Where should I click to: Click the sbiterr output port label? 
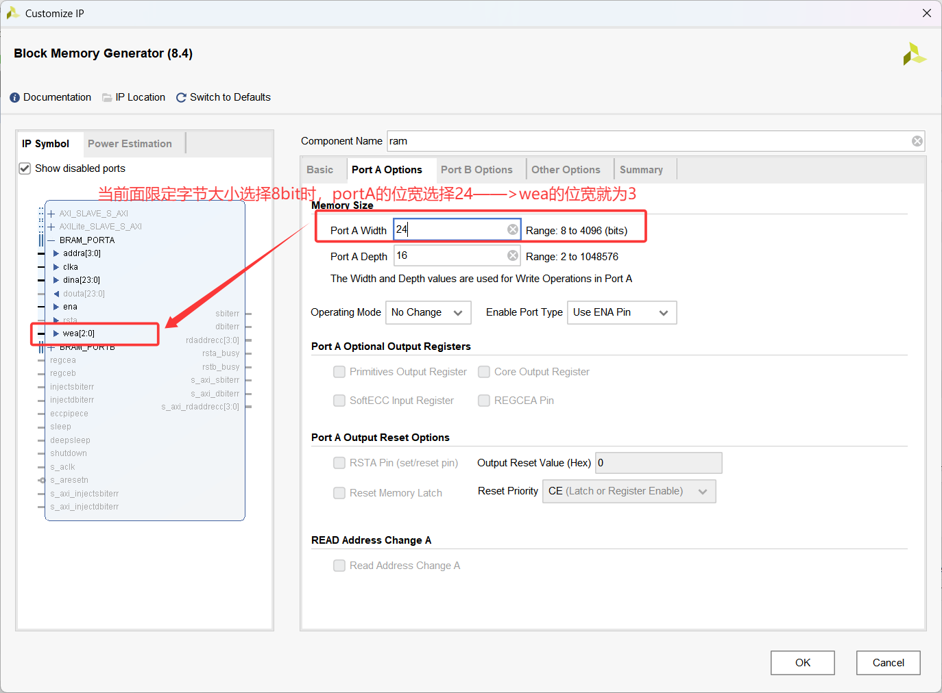[x=228, y=314]
